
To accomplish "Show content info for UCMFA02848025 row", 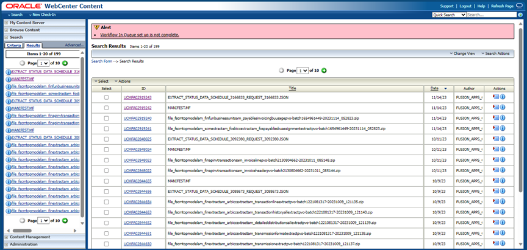I will 503,139.
